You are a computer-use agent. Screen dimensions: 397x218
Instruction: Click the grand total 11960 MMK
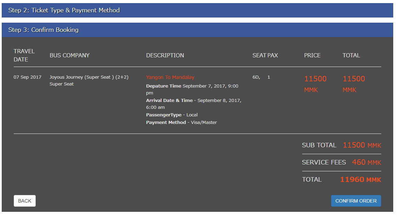click(x=360, y=180)
